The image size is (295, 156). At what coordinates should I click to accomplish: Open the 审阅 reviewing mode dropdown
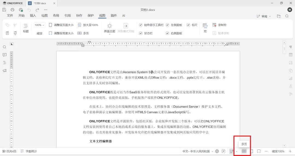tap(264, 16)
